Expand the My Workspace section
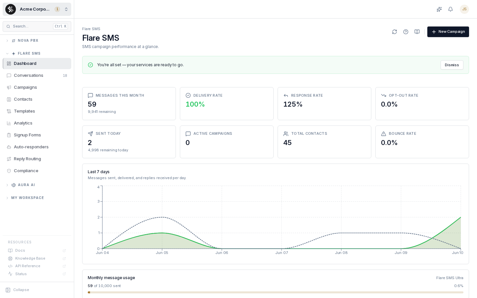 pyautogui.click(x=37, y=198)
